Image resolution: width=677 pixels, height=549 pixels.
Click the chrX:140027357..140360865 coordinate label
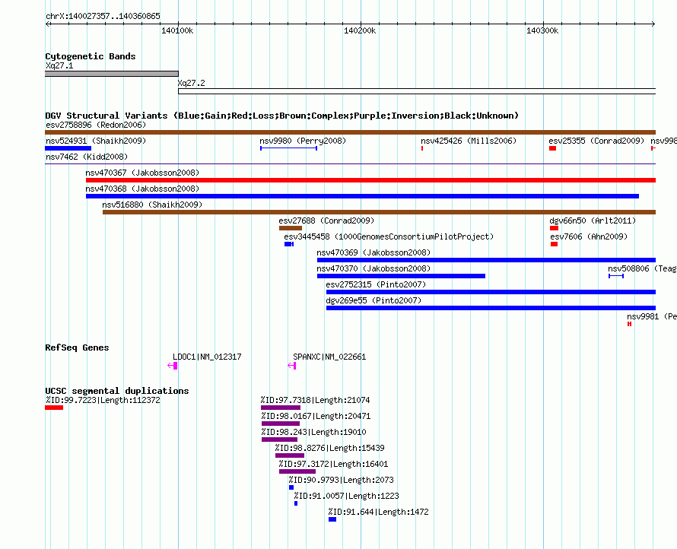pos(103,17)
